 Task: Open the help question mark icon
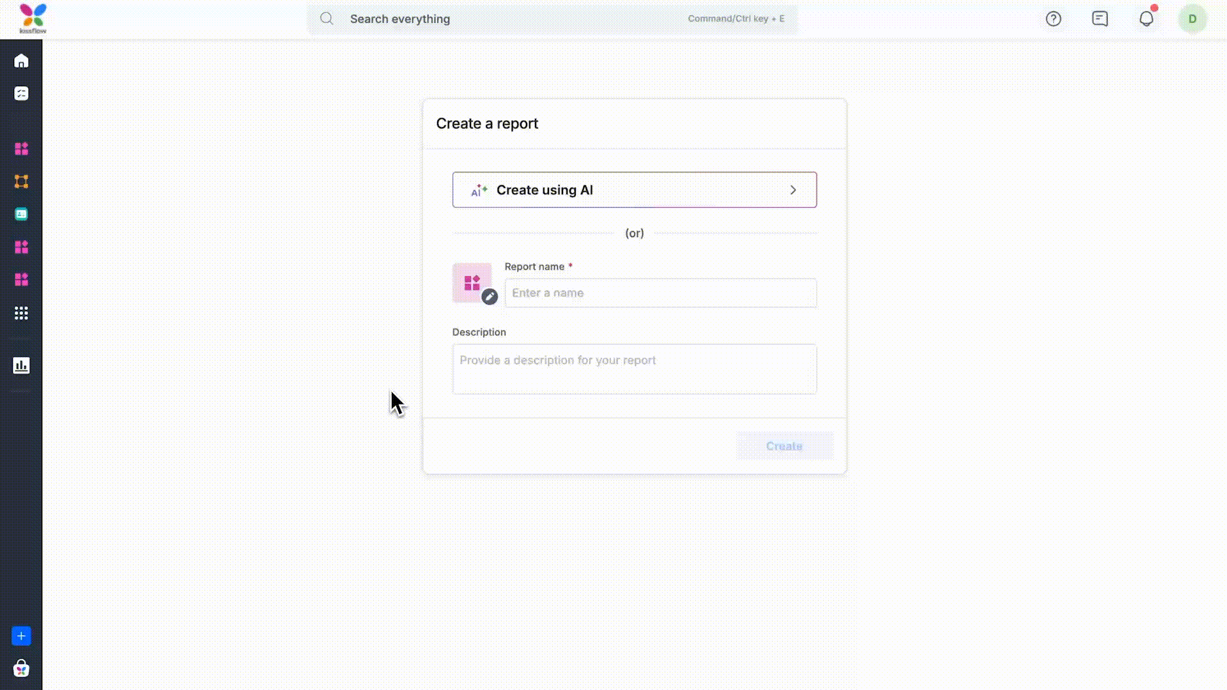(1053, 19)
